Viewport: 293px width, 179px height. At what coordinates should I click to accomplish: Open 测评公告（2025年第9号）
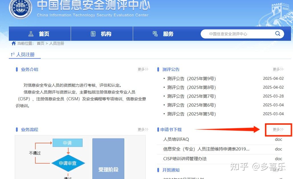[x=191, y=78]
